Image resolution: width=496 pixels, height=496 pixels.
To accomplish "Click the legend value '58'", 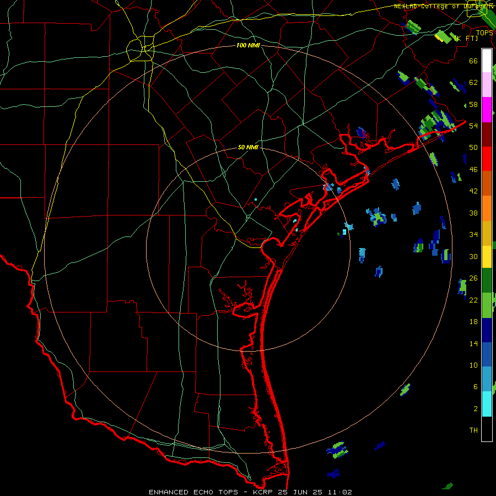I will click(473, 104).
